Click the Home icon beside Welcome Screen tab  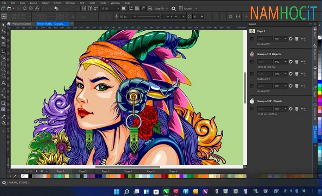tap(9, 23)
